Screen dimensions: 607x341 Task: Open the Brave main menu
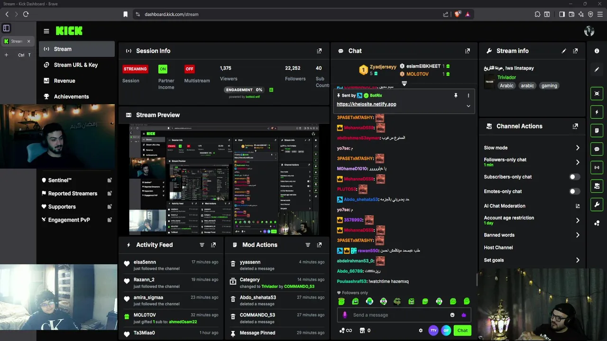pyautogui.click(x=600, y=14)
